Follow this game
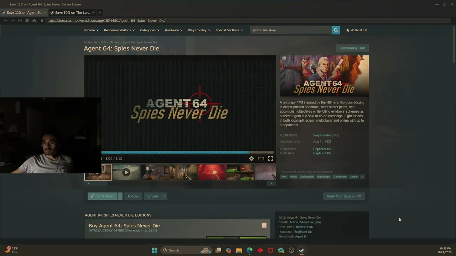 coord(133,196)
